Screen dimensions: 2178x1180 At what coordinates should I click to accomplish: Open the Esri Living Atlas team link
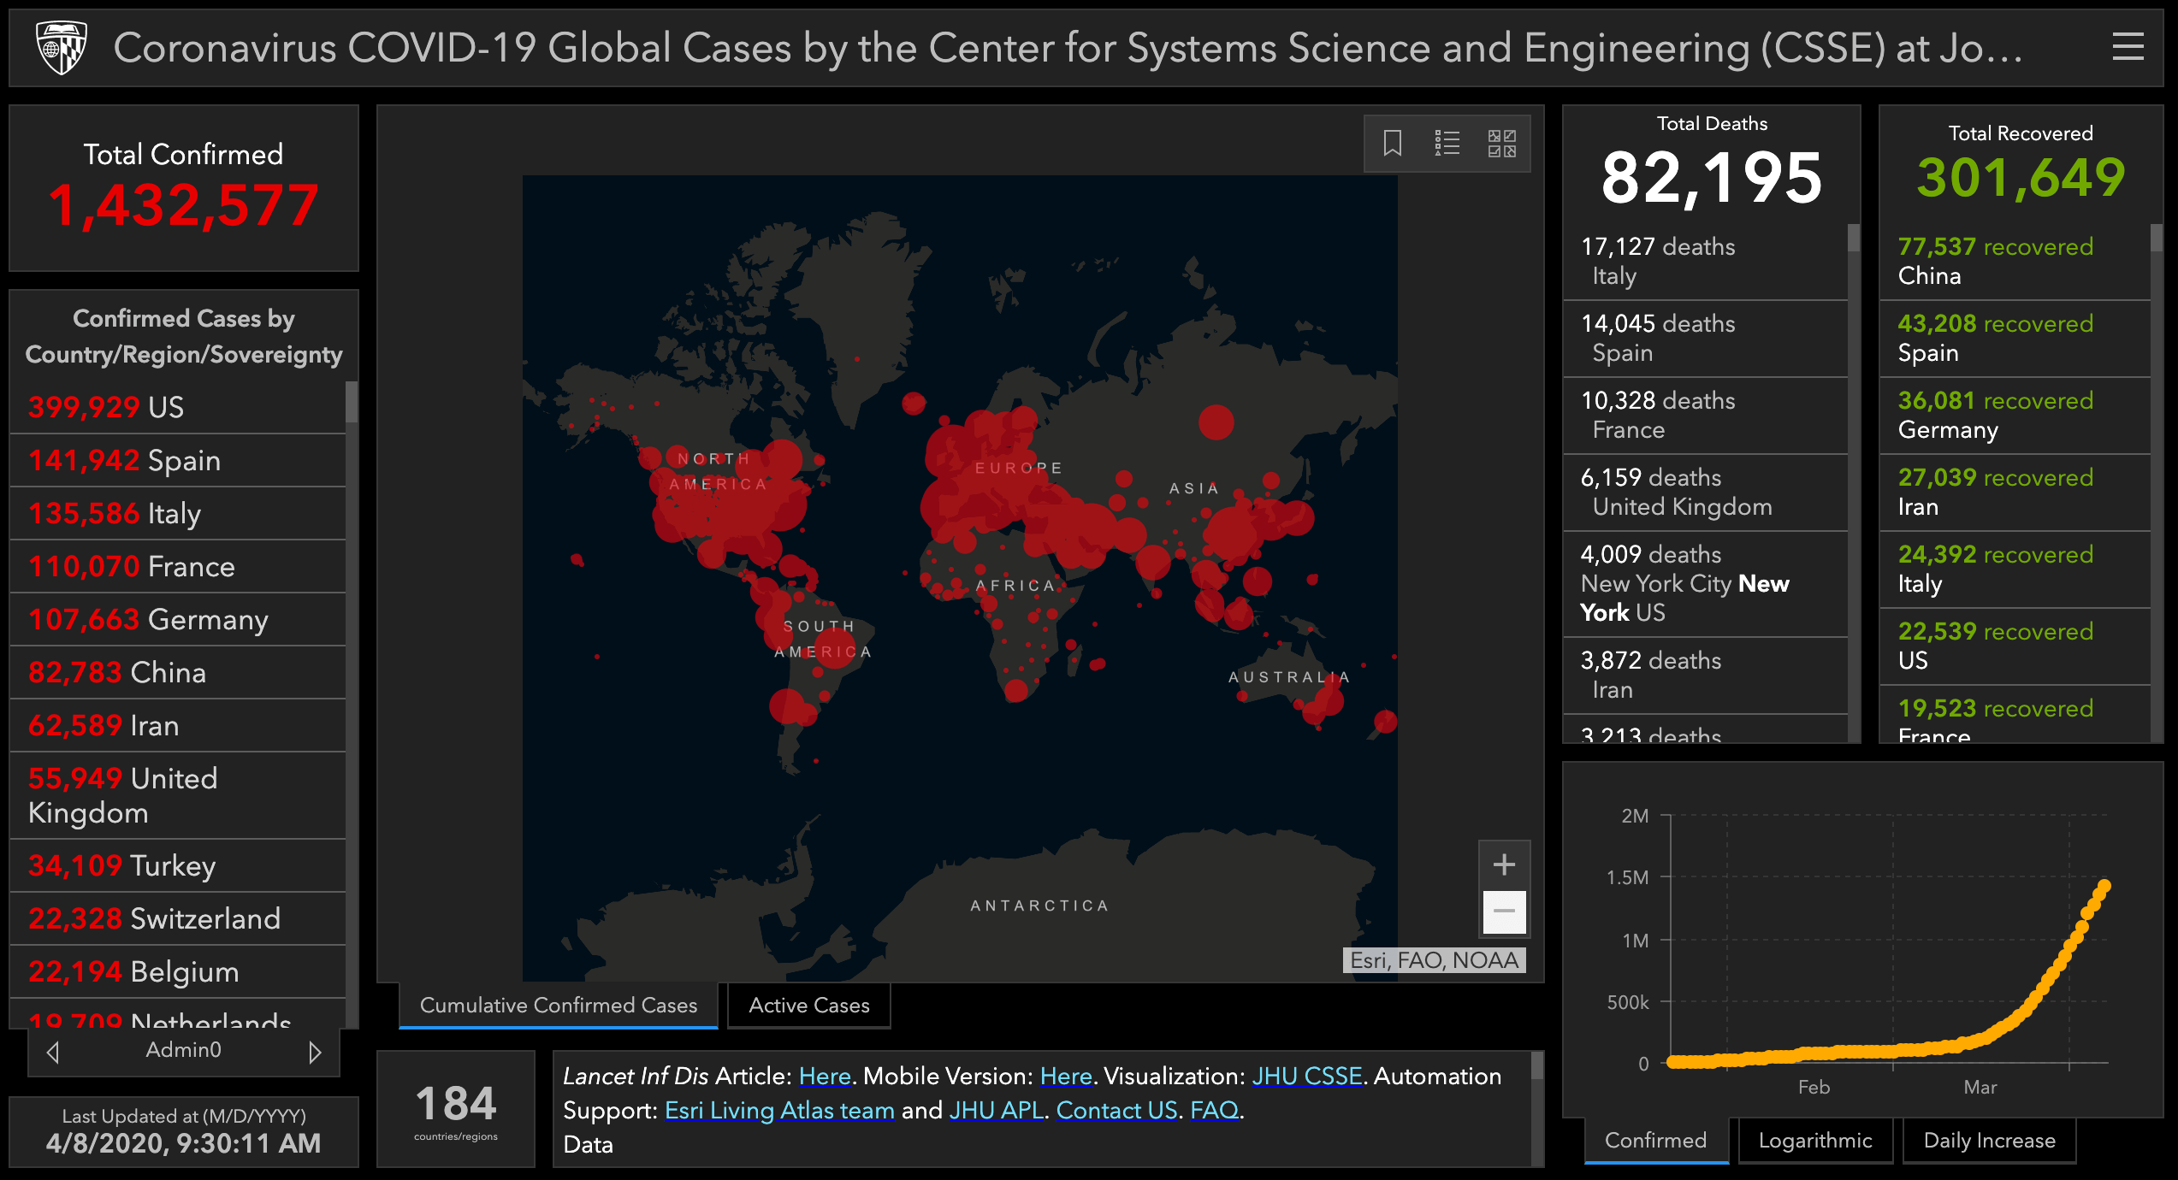coord(779,1110)
